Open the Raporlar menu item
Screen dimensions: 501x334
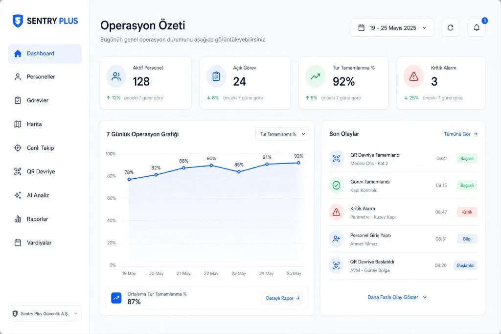45,219
